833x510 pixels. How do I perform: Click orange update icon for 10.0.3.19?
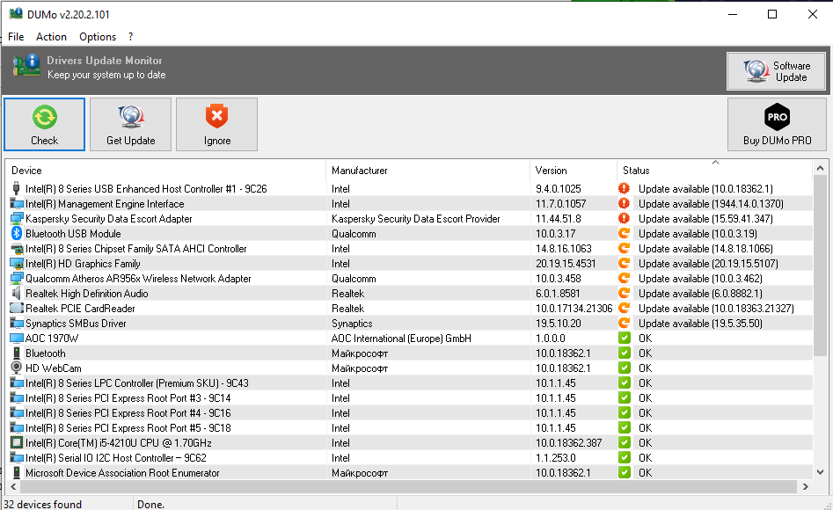(x=624, y=233)
